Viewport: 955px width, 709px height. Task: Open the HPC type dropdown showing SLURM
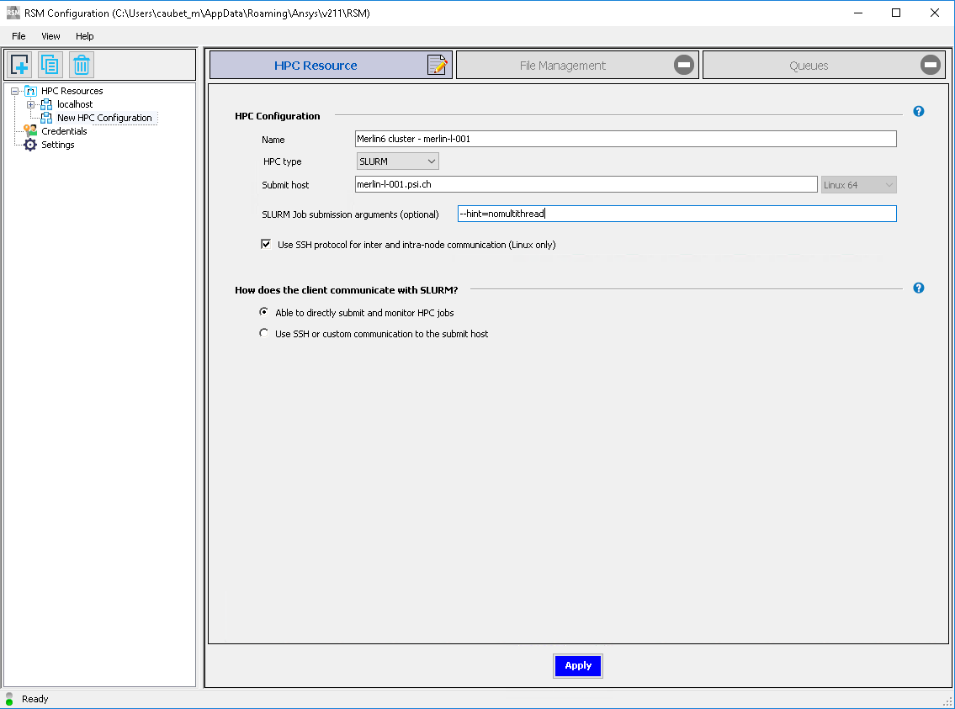[x=432, y=161]
